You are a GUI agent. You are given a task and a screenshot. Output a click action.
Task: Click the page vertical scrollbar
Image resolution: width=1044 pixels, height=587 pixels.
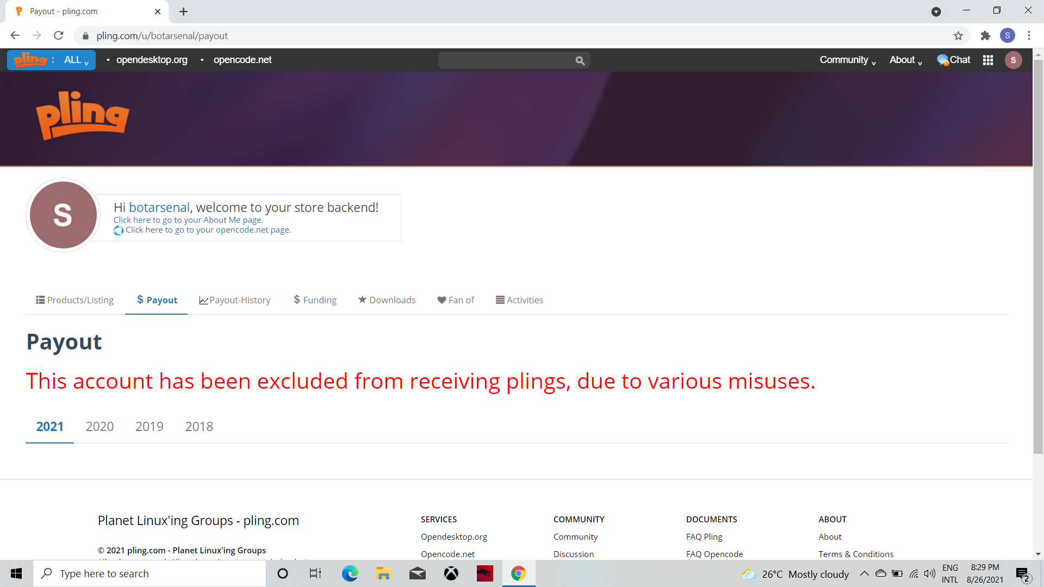1038,255
